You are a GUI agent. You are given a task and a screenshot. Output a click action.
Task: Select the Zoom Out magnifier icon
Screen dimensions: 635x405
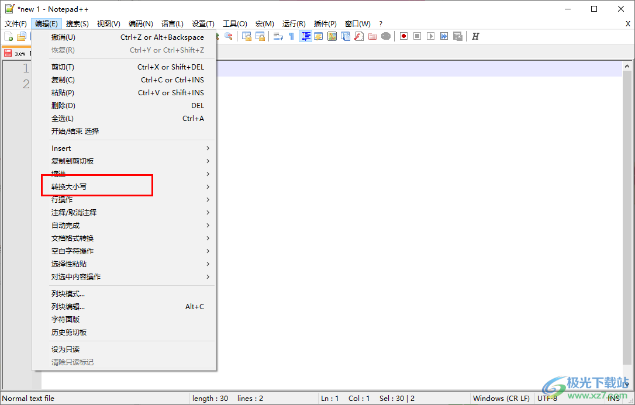(x=227, y=36)
